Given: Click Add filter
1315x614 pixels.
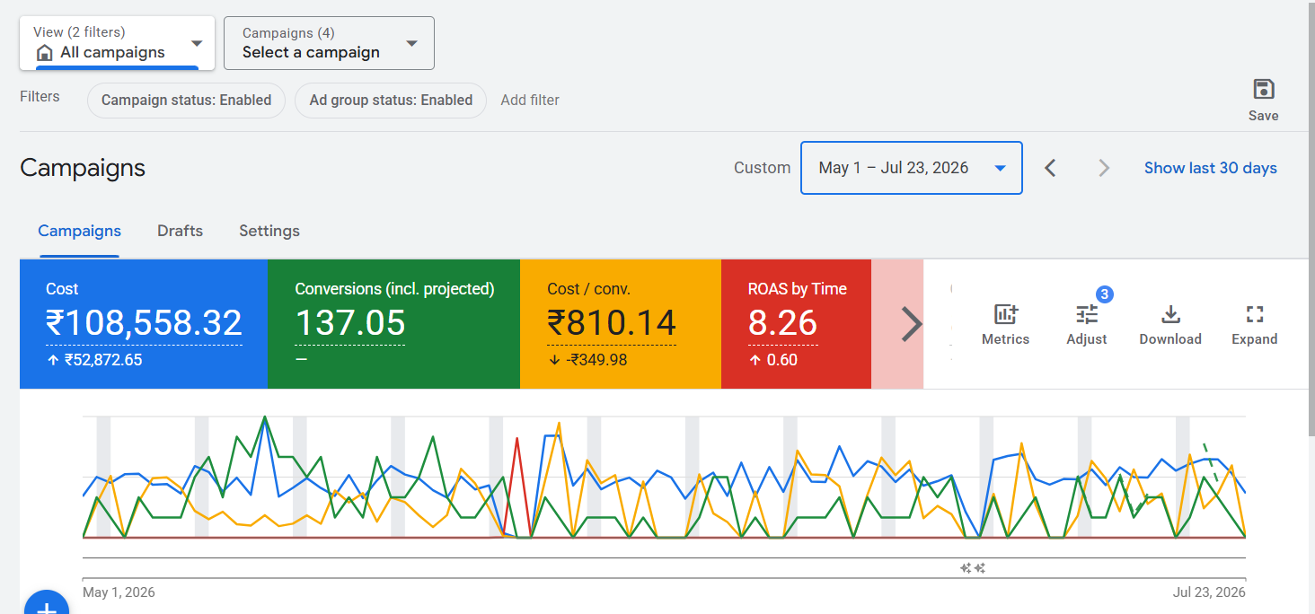Looking at the screenshot, I should coord(530,100).
